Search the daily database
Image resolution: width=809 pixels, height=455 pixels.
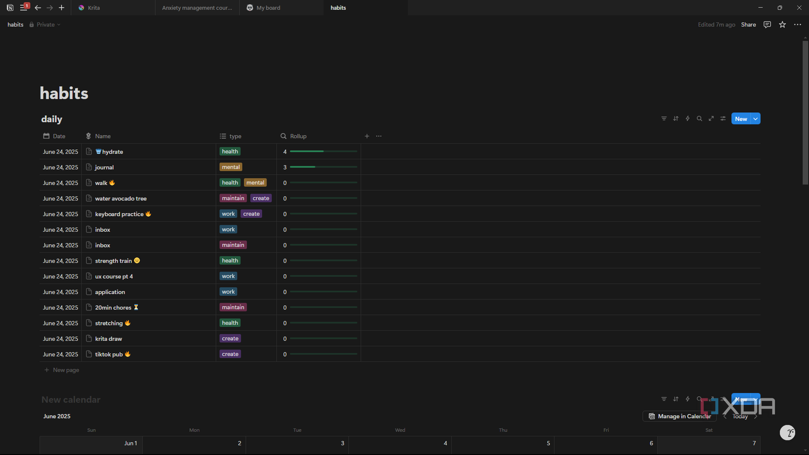(x=700, y=119)
